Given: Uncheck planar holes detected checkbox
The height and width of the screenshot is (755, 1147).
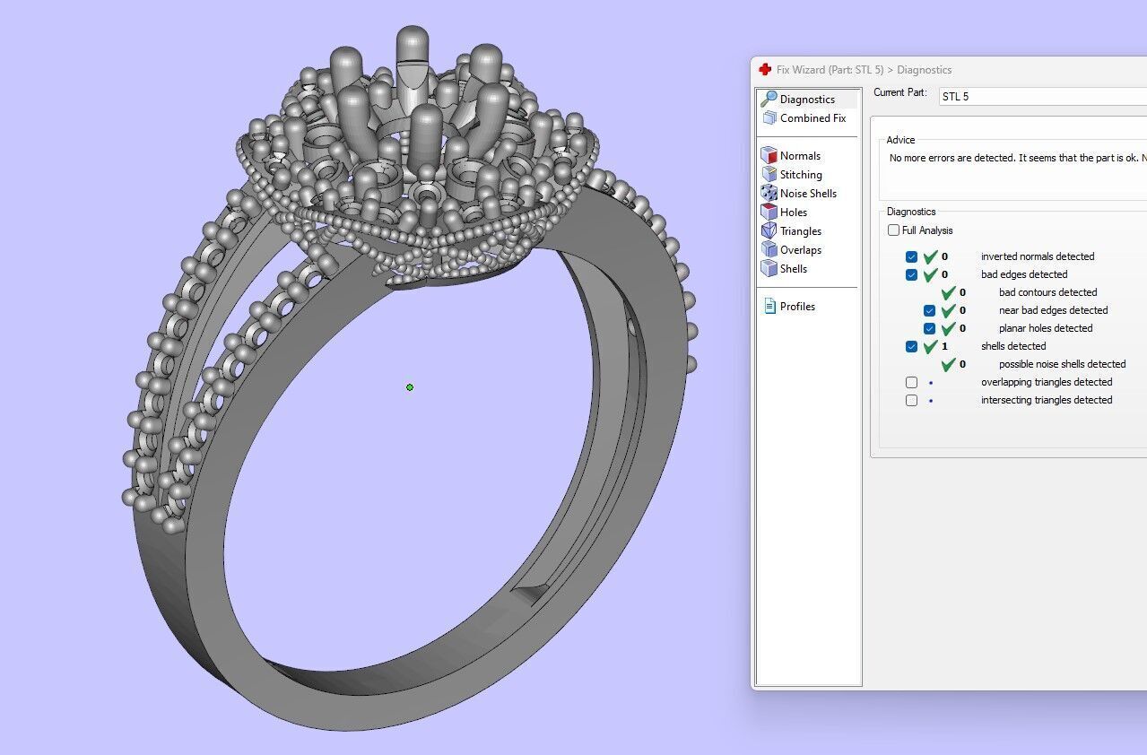Looking at the screenshot, I should 929,328.
